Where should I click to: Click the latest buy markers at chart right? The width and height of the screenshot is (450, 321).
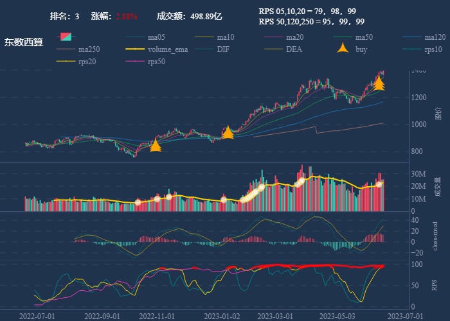(x=379, y=83)
